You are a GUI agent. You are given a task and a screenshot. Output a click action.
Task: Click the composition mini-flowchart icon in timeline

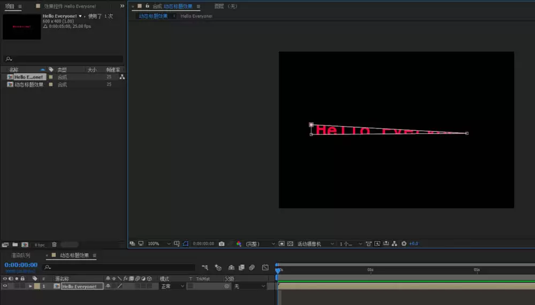[205, 268]
